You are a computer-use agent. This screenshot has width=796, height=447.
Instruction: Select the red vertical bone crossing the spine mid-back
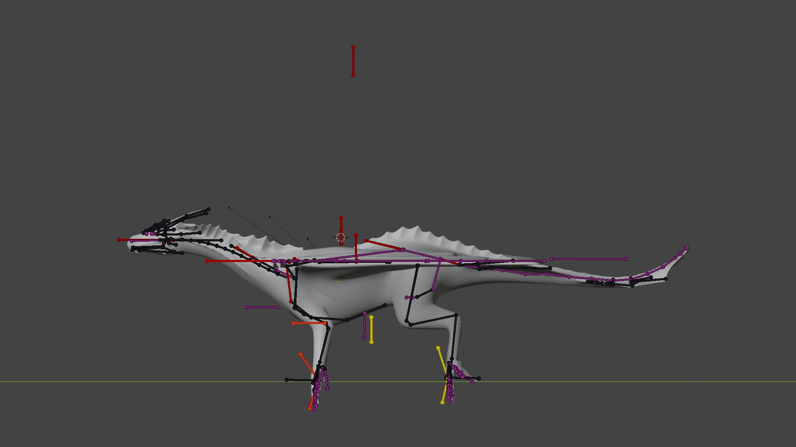tap(356, 248)
